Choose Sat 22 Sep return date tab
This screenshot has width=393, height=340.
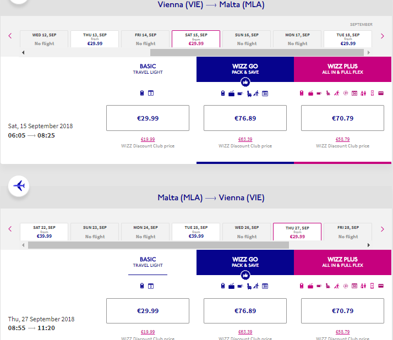click(44, 232)
